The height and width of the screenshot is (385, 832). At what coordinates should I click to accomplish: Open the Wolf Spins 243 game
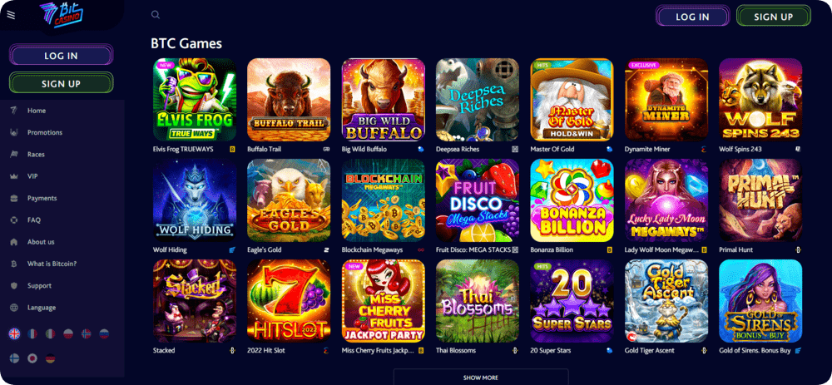coord(760,100)
